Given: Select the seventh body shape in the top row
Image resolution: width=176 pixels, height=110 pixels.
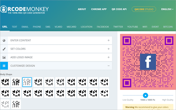Looking at the screenshot, I should (x=71, y=82).
